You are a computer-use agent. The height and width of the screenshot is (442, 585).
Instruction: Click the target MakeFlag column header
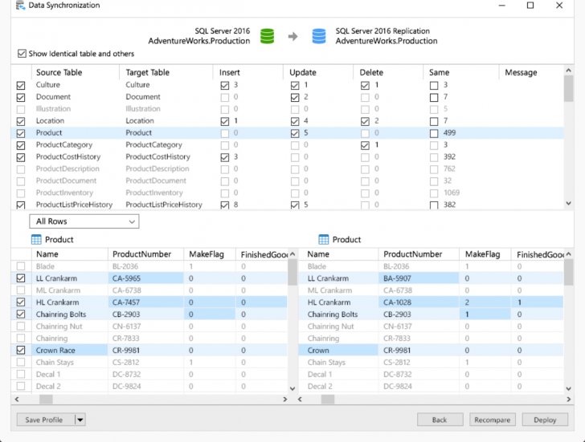(x=485, y=254)
